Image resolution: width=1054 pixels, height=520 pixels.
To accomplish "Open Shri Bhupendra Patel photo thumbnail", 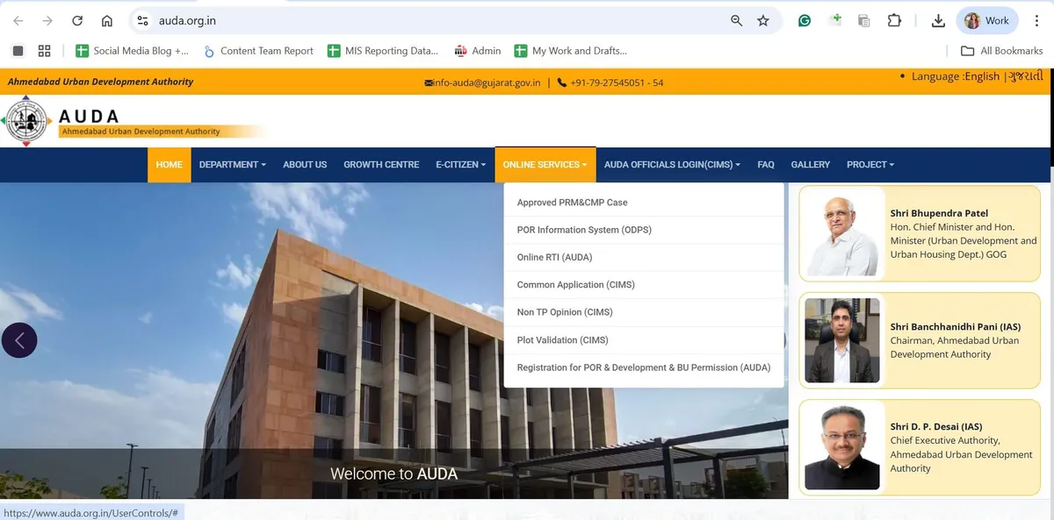I will 842,234.
